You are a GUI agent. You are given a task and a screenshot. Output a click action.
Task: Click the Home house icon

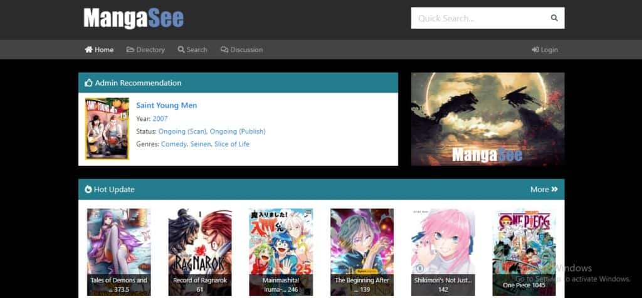(x=89, y=49)
